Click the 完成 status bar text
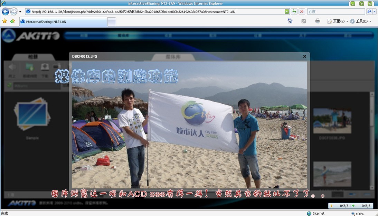Viewport: 378px width, 216px height. [4, 213]
